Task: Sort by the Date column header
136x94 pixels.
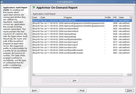Action: click(x=52, y=18)
